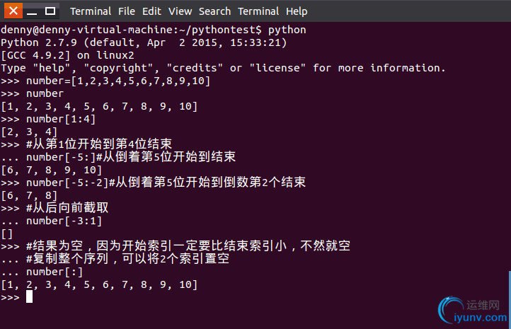Click the Python 2.7.9 version line
Viewport: 511px width, 329px height.
click(144, 42)
